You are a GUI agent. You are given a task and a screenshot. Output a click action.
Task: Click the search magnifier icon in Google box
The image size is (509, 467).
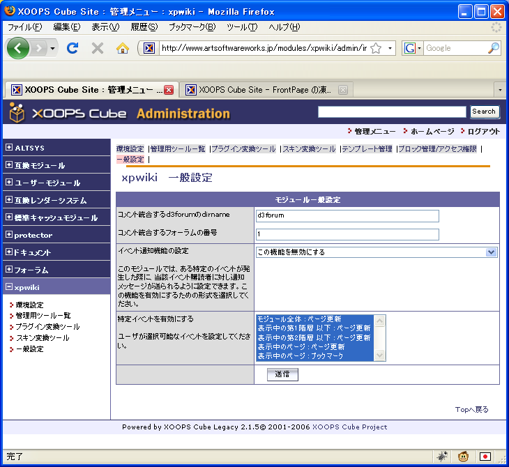pos(493,48)
